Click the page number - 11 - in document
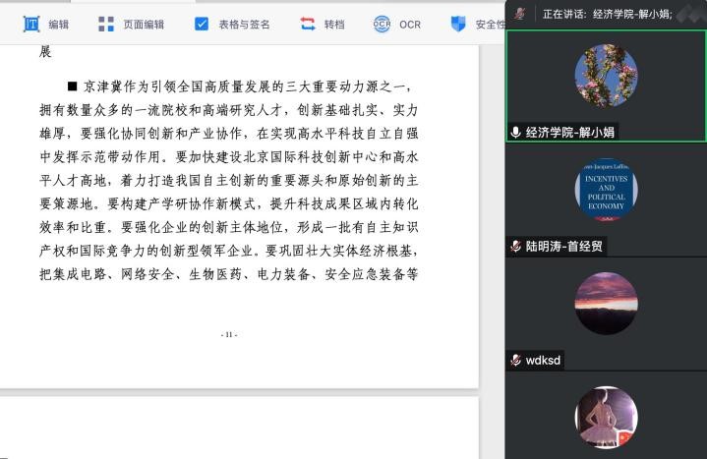 coord(229,334)
